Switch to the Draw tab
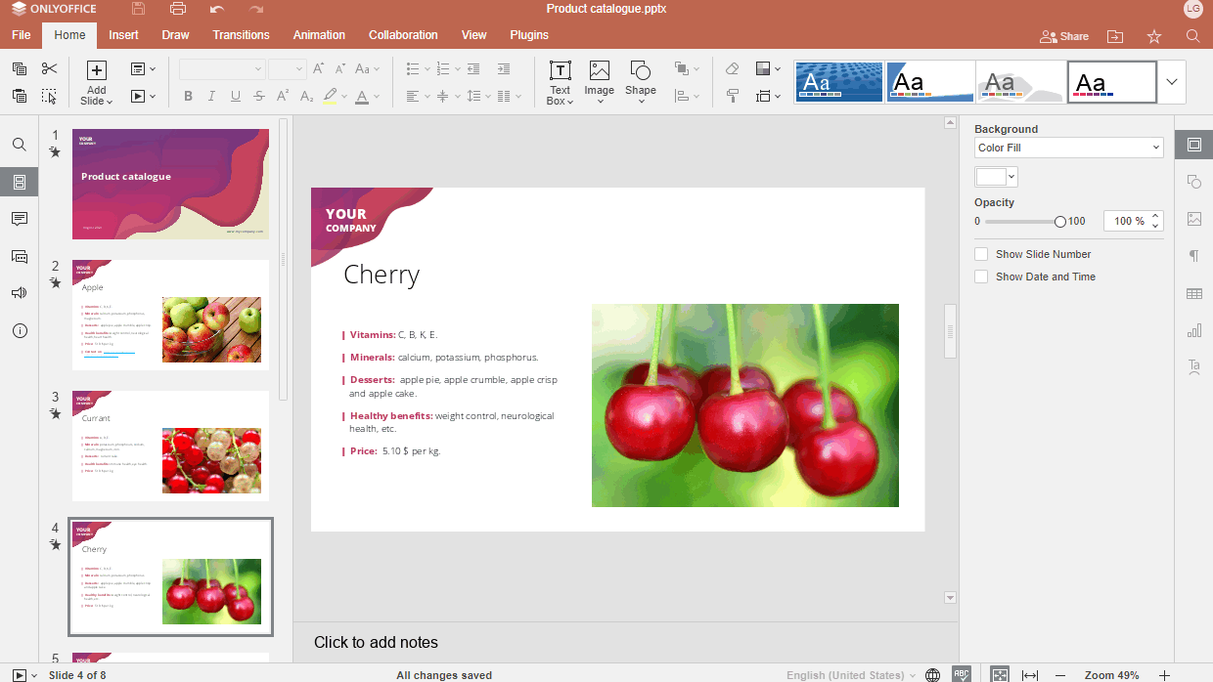 (x=176, y=35)
